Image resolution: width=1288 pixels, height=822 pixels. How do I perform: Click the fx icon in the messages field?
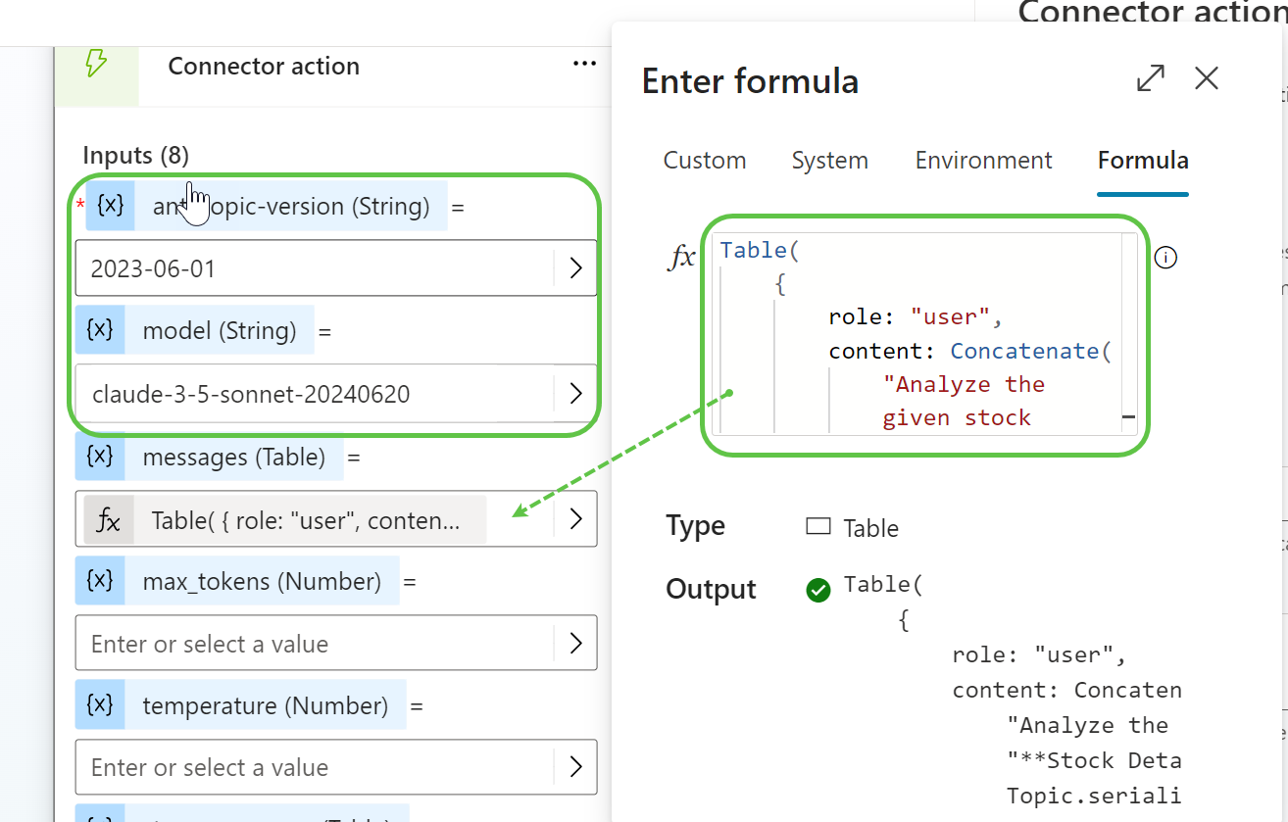click(109, 520)
